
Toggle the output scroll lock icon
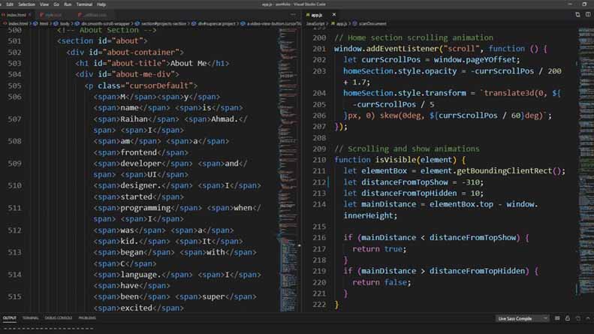[568, 318]
